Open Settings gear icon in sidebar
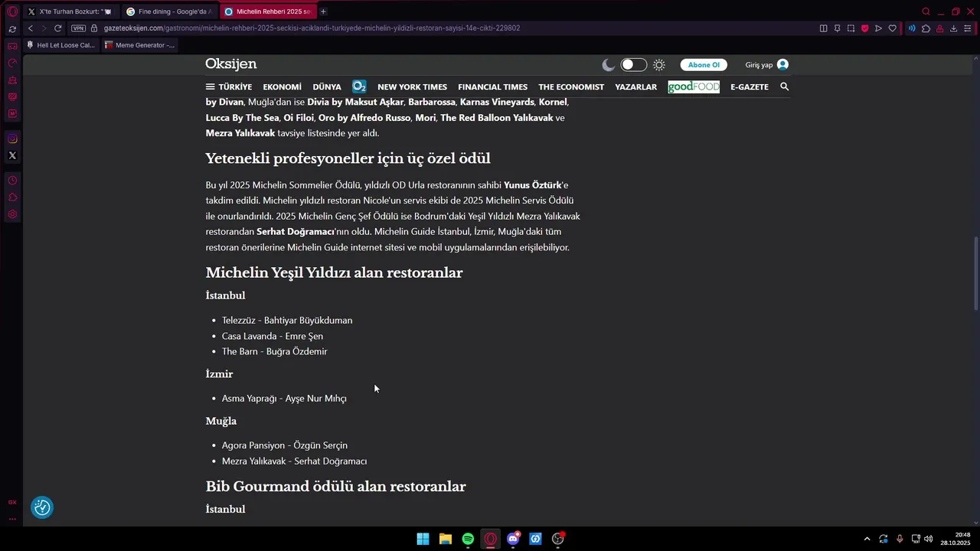Image resolution: width=980 pixels, height=551 pixels. (x=12, y=214)
